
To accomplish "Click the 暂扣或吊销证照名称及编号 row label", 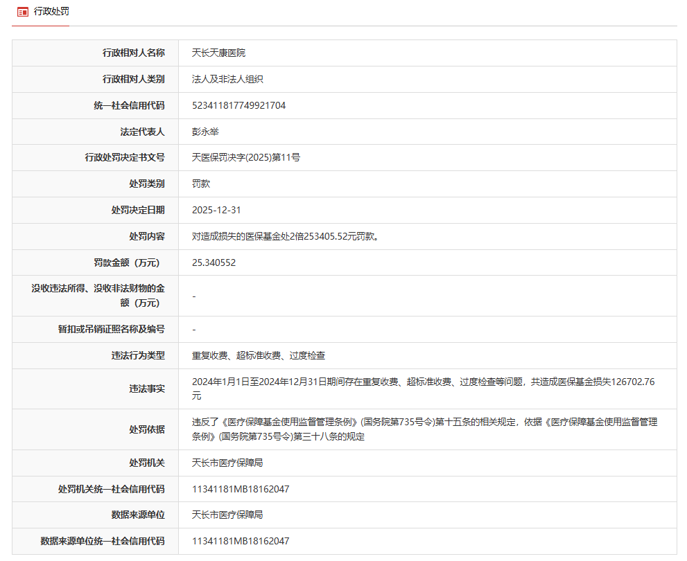I will (x=111, y=330).
